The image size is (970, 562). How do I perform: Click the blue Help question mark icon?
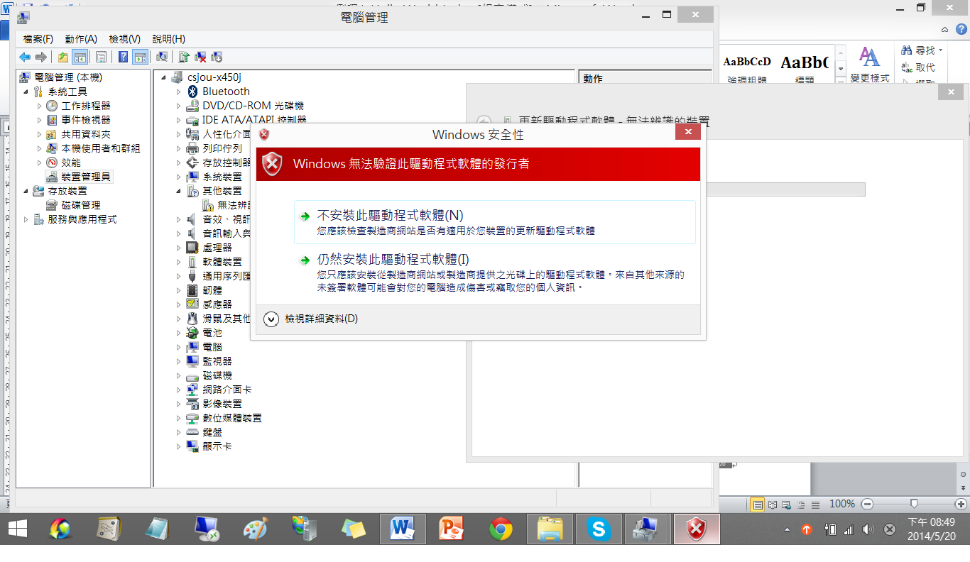[124, 57]
